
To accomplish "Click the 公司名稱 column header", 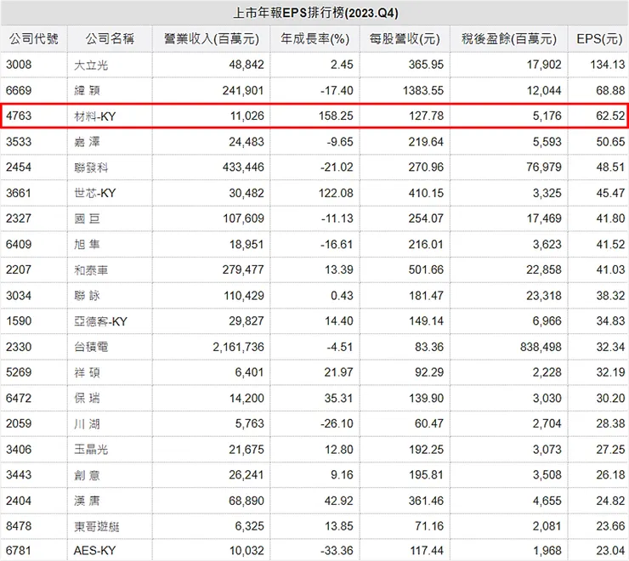I will coord(110,38).
